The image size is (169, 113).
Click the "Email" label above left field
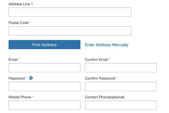click(x=13, y=60)
